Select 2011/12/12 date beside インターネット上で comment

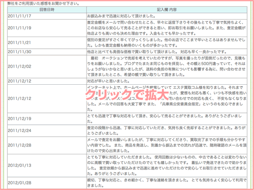(47, 99)
